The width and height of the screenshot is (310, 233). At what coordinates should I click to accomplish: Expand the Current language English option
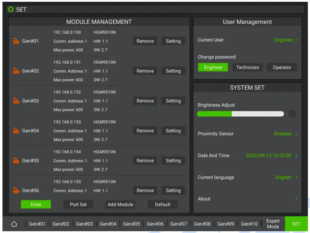pos(284,177)
